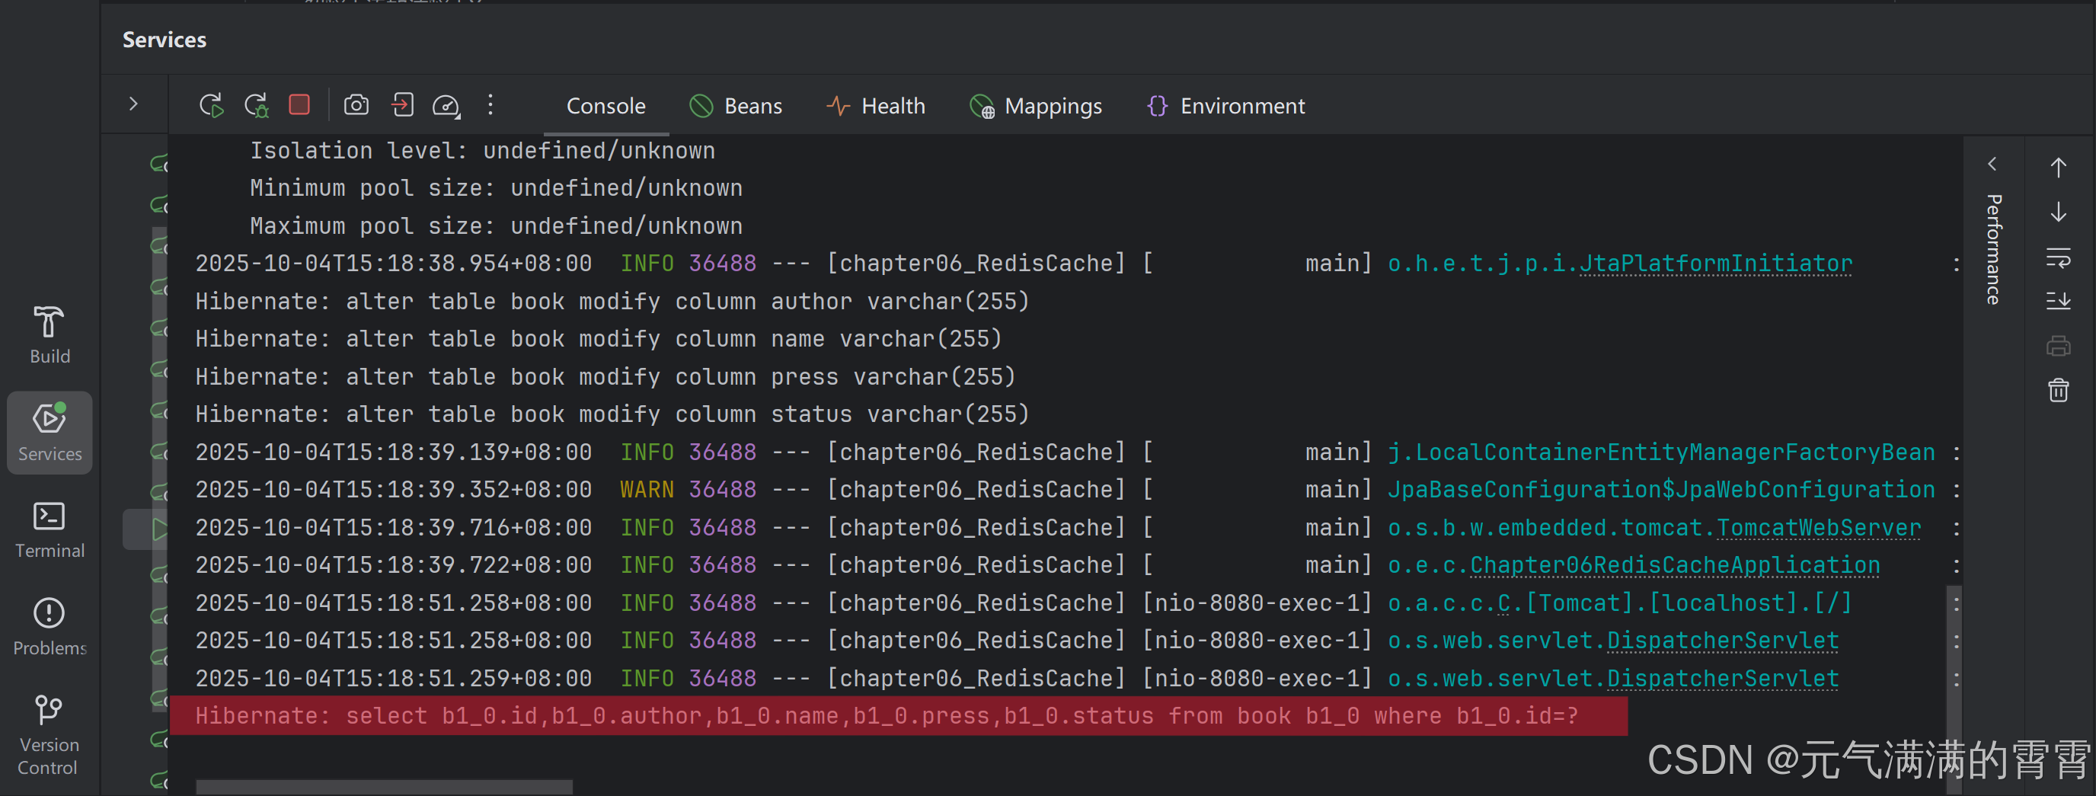The width and height of the screenshot is (2096, 796).
Task: Click the Rerun in Debug mode icon
Action: pyautogui.click(x=257, y=106)
